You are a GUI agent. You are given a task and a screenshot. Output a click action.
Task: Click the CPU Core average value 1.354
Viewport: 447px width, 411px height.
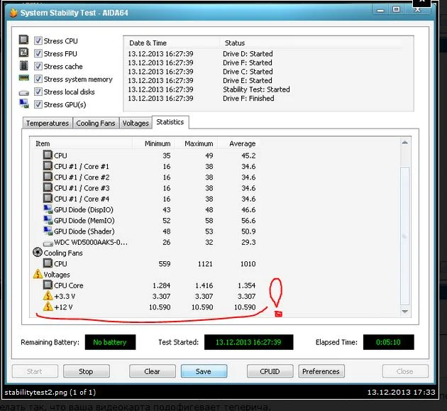point(247,285)
